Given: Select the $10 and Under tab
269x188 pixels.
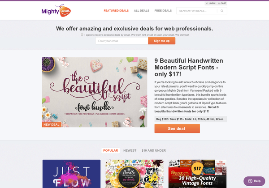Looking at the screenshot, I should 154,150.
